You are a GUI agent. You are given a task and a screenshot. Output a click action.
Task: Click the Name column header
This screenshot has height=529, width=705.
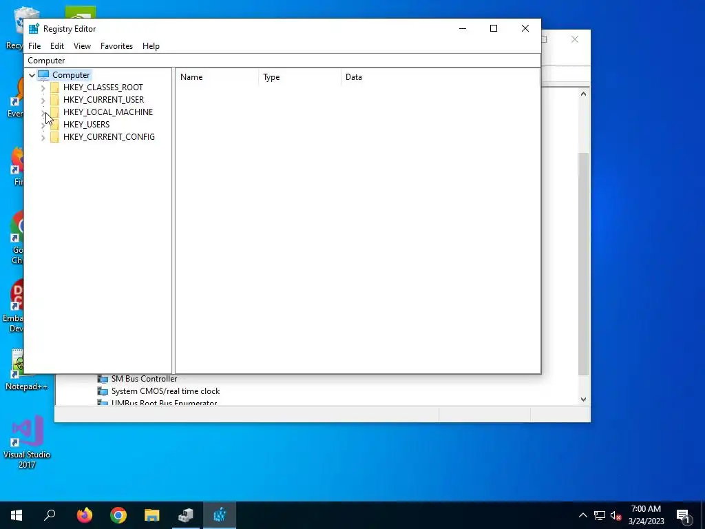pyautogui.click(x=217, y=77)
